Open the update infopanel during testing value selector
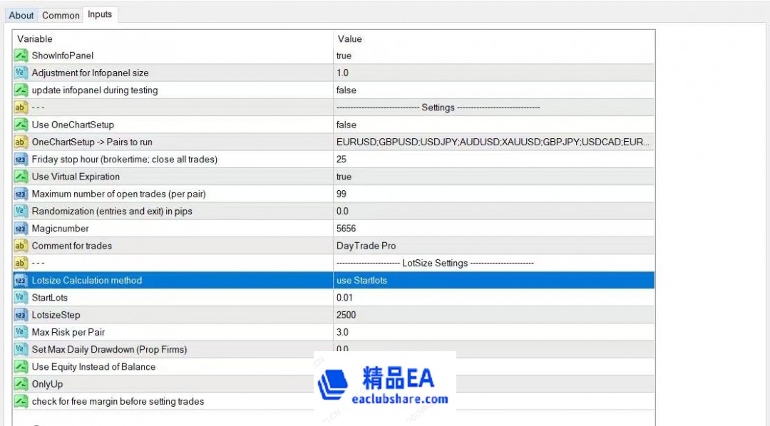The width and height of the screenshot is (770, 426). tap(428, 90)
